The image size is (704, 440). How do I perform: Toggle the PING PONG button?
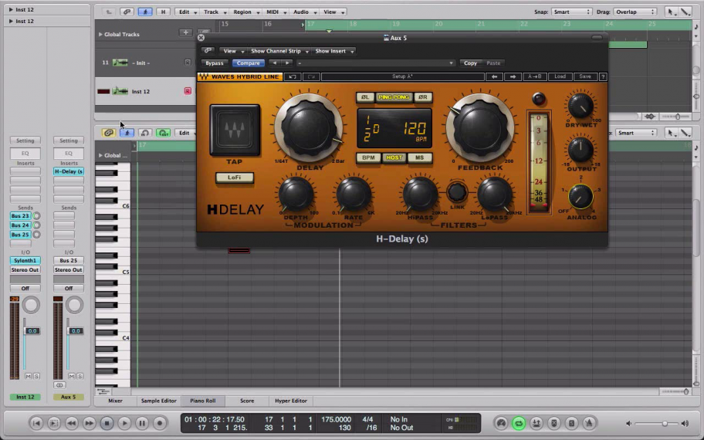click(x=394, y=97)
